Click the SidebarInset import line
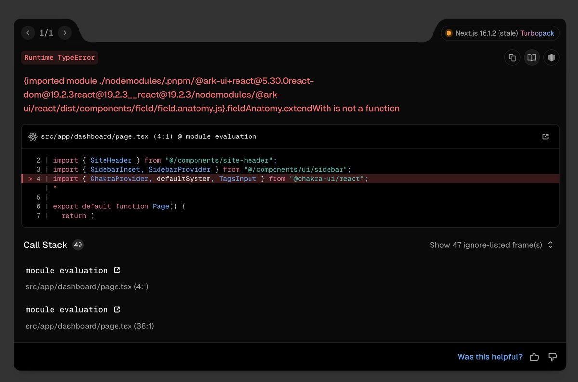 coord(202,169)
